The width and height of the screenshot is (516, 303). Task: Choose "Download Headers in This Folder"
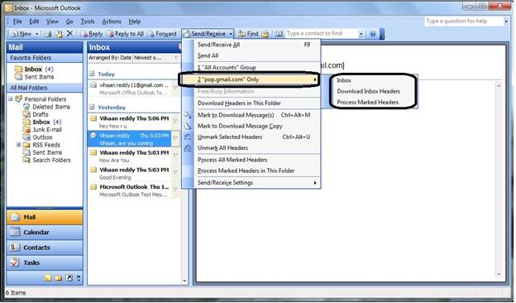251,103
